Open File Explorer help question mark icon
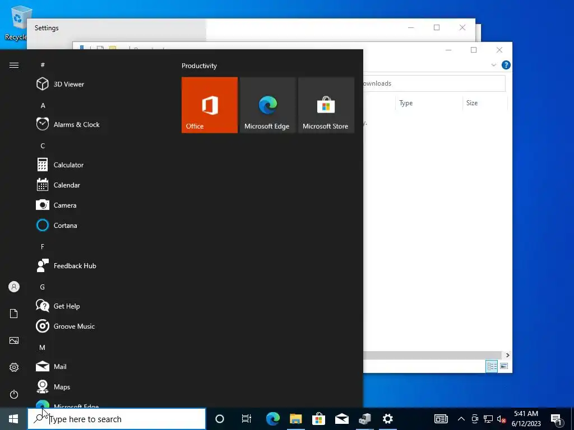This screenshot has width=574, height=430. 506,65
